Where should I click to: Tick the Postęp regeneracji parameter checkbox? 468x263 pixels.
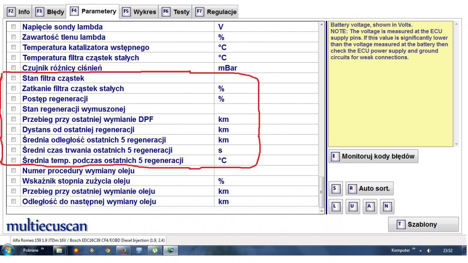tap(14, 99)
